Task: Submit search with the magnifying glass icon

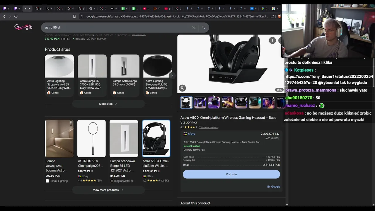Action: pyautogui.click(x=203, y=28)
